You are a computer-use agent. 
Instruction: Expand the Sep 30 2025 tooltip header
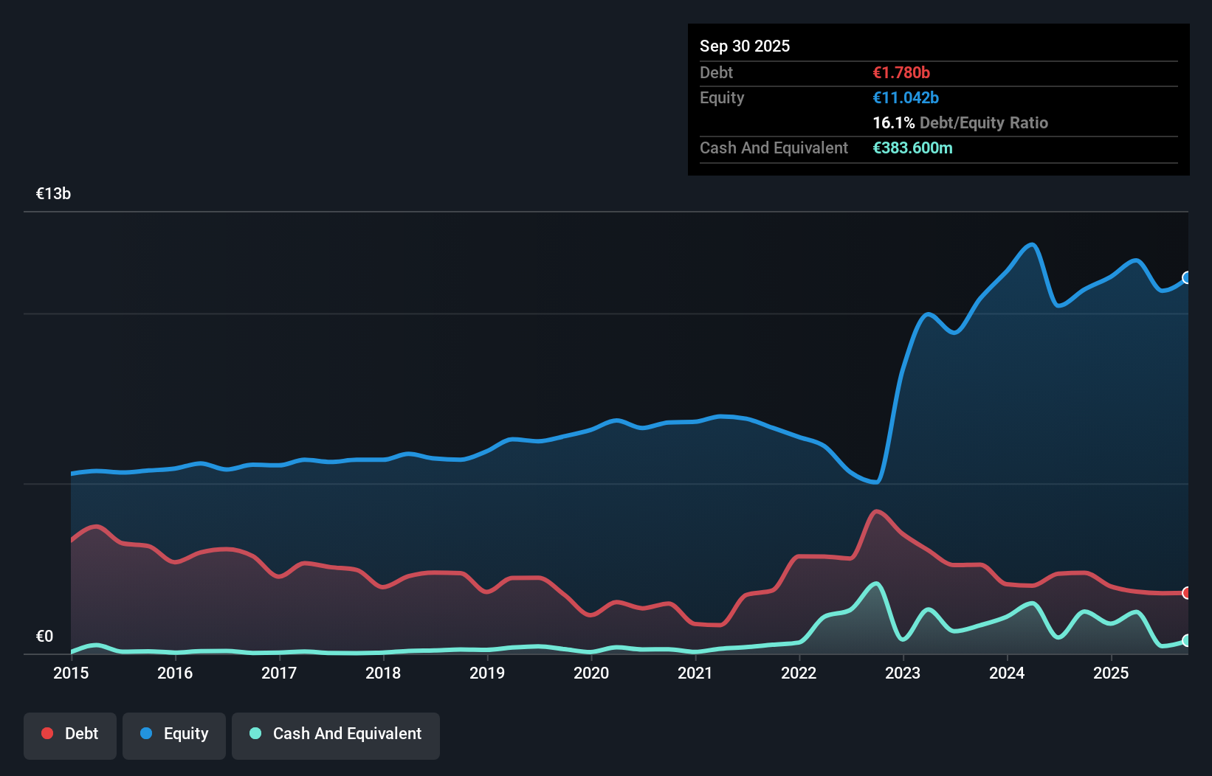pyautogui.click(x=745, y=46)
